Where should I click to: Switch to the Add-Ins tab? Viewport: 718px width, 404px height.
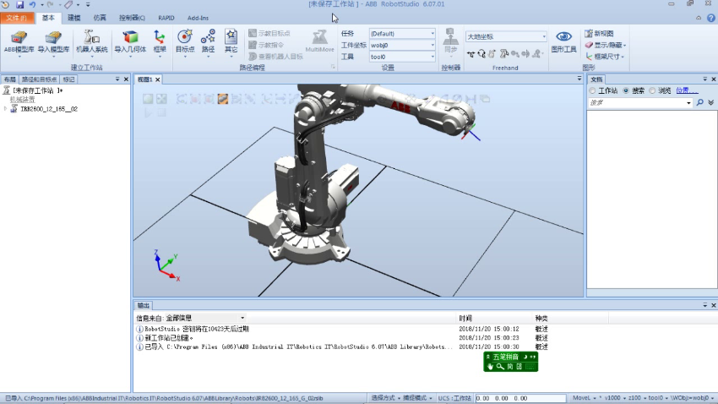[198, 18]
